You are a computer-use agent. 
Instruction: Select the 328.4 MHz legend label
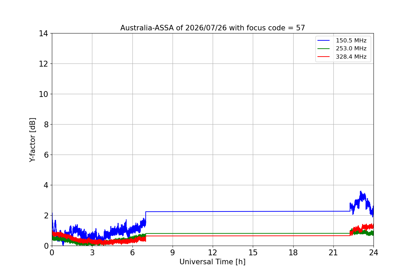click(351, 57)
